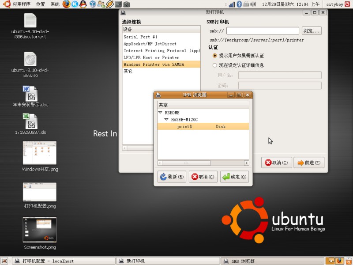The width and height of the screenshot is (353, 265).
Task: Open the cityboy user switcher
Action: point(334,4)
